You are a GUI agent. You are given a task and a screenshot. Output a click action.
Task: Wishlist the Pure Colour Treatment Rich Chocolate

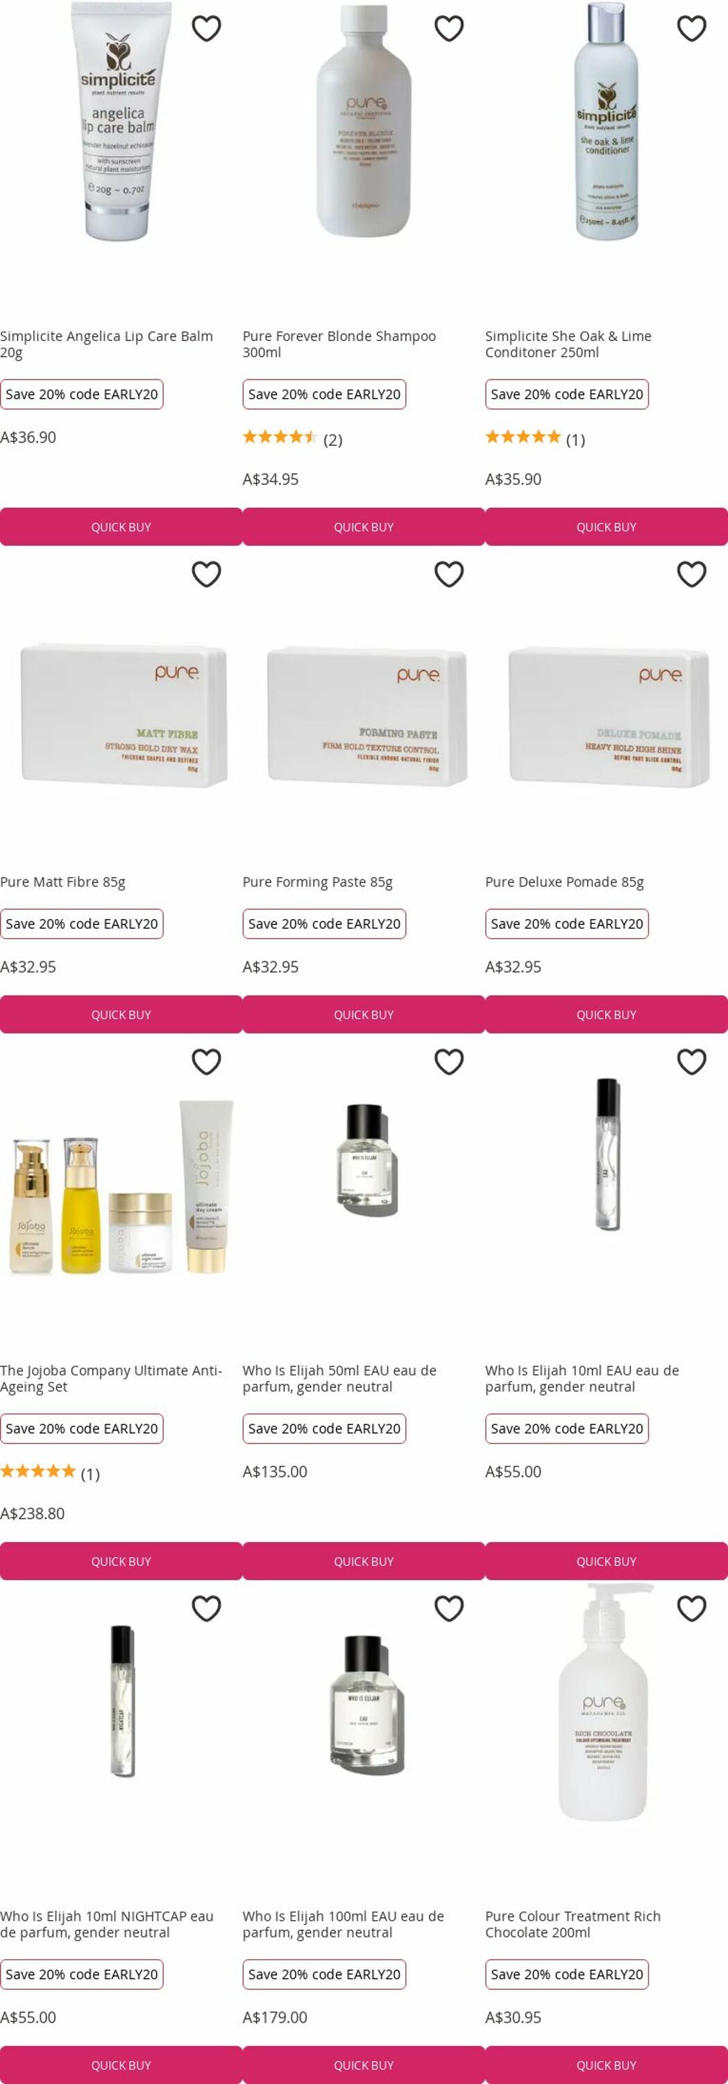pos(691,1607)
